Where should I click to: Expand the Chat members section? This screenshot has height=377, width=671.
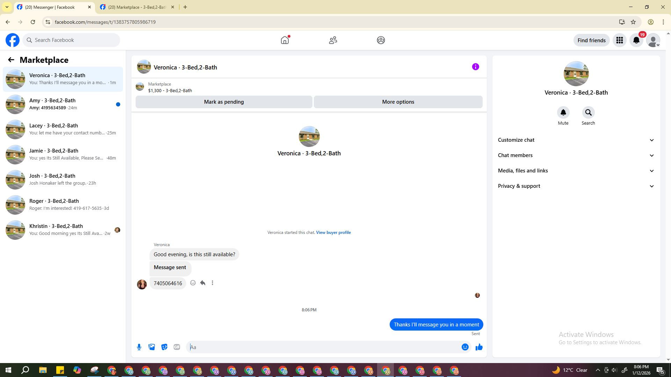tap(576, 155)
